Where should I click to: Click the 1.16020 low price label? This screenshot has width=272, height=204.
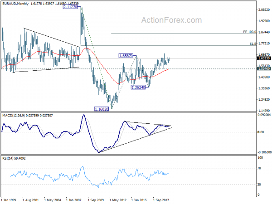click(102, 109)
